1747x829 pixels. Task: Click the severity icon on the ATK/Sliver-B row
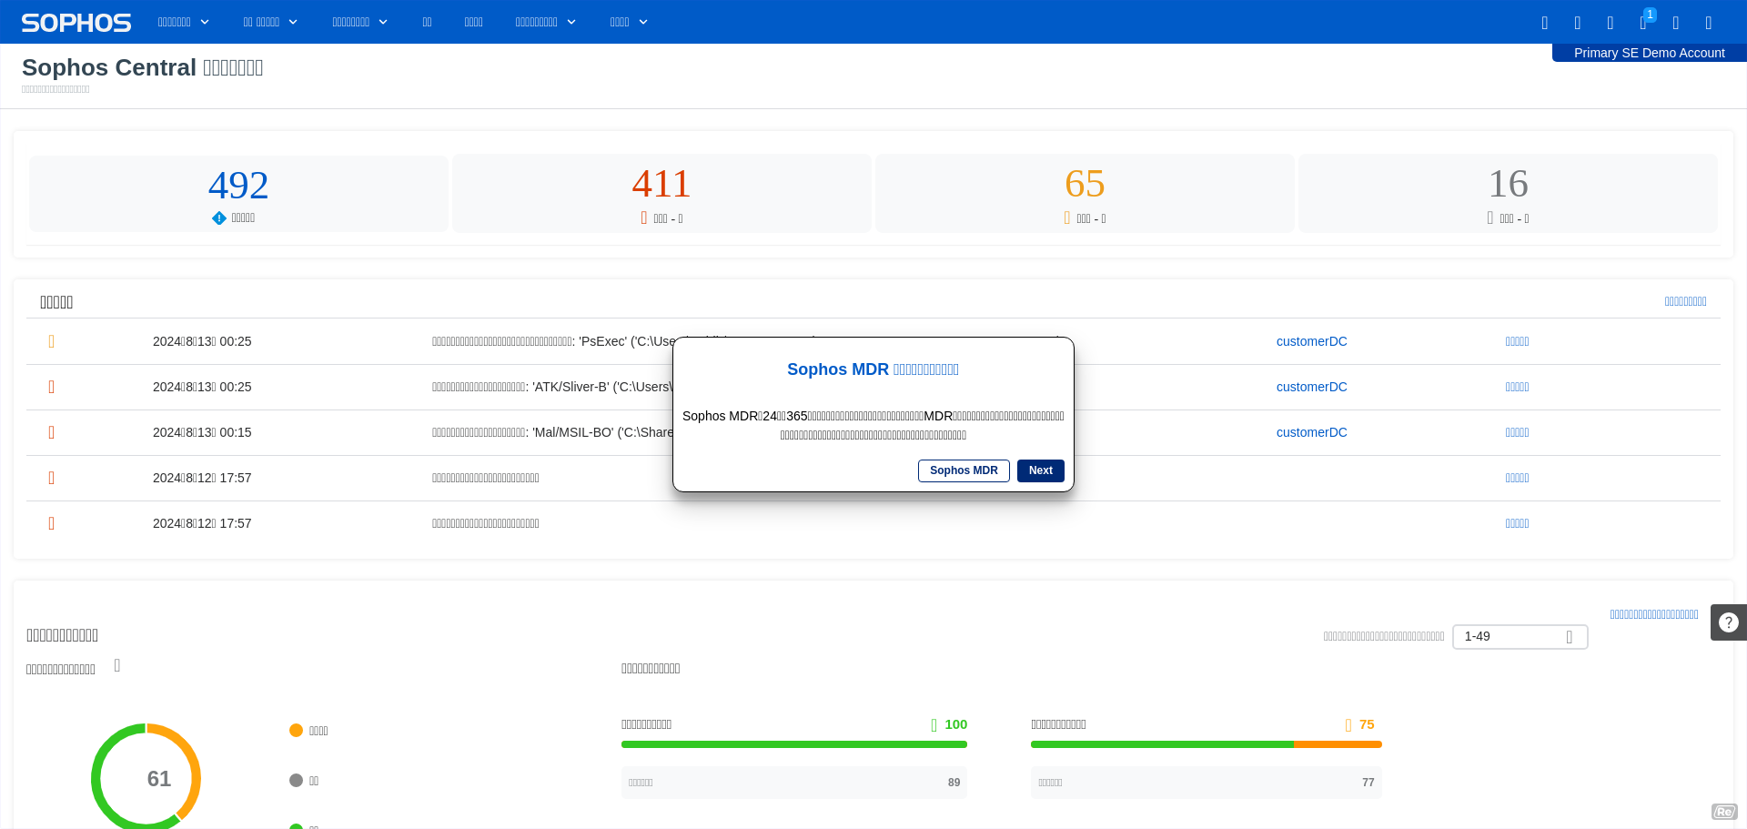(52, 387)
